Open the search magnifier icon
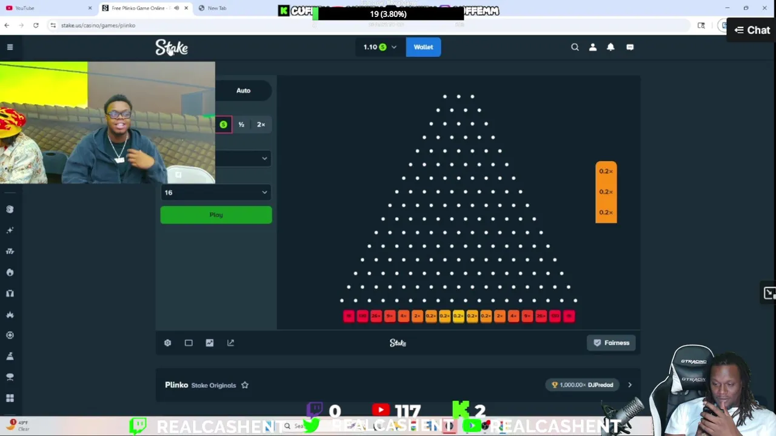This screenshot has height=436, width=776. (575, 47)
